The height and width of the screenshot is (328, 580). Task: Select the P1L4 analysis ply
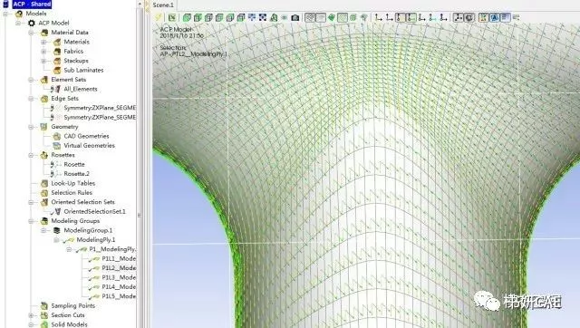pyautogui.click(x=119, y=286)
